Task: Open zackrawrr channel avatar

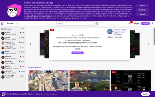Action: pyautogui.click(x=3, y=43)
